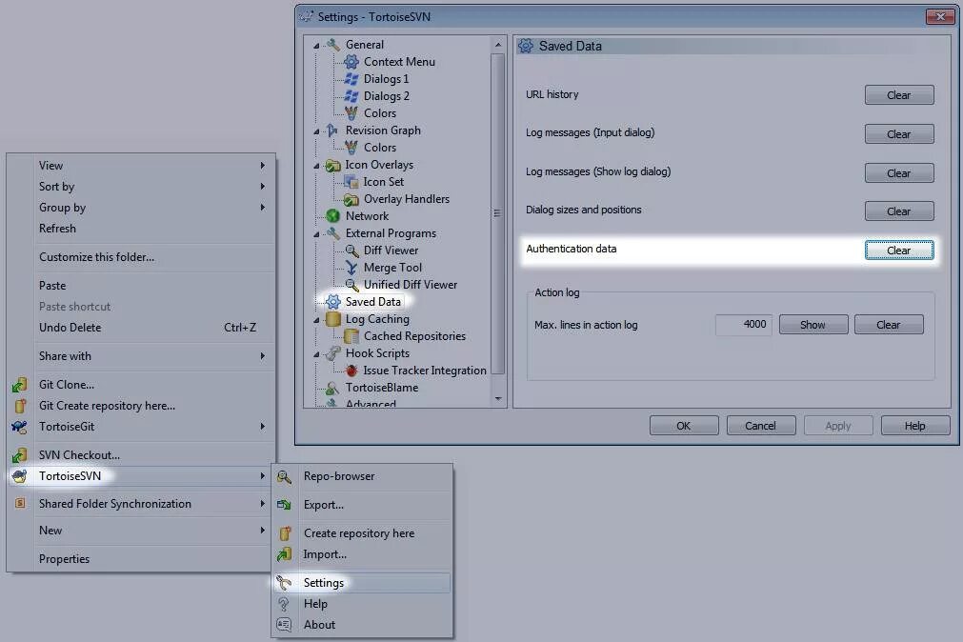This screenshot has width=963, height=642.
Task: Click the settings tree scrollbar down arrow
Action: click(498, 399)
